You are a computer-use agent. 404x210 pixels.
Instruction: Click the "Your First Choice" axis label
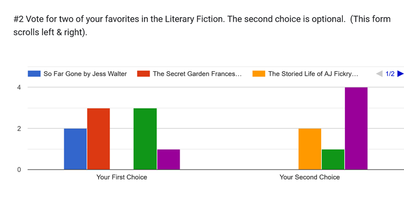(x=122, y=177)
